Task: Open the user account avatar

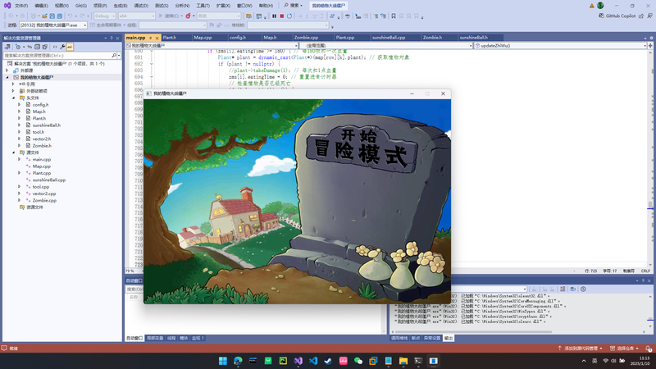Action: pos(600,6)
